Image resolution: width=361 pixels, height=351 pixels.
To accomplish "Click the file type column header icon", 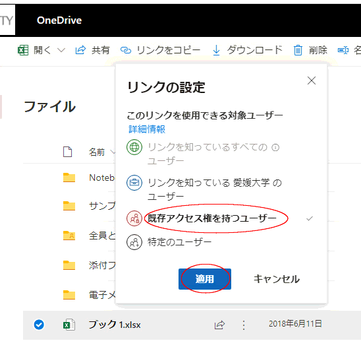I will point(67,152).
